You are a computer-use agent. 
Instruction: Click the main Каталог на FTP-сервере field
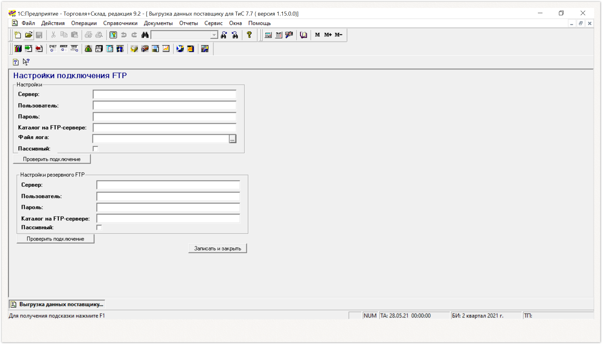pyautogui.click(x=165, y=128)
